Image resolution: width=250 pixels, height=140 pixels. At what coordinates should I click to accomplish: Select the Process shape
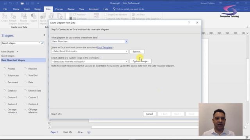coord(9,68)
